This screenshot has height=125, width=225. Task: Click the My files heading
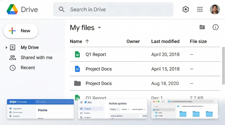click(x=82, y=28)
